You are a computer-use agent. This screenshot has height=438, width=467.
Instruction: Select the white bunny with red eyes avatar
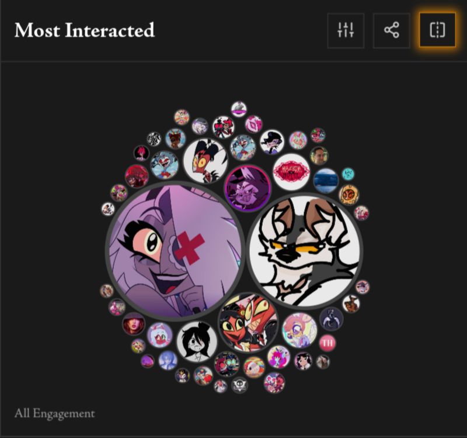click(159, 335)
